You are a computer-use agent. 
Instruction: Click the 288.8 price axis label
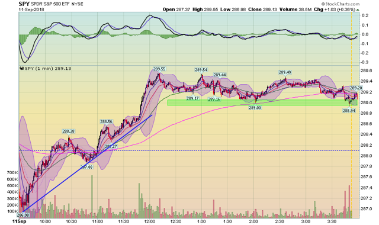click(366, 113)
